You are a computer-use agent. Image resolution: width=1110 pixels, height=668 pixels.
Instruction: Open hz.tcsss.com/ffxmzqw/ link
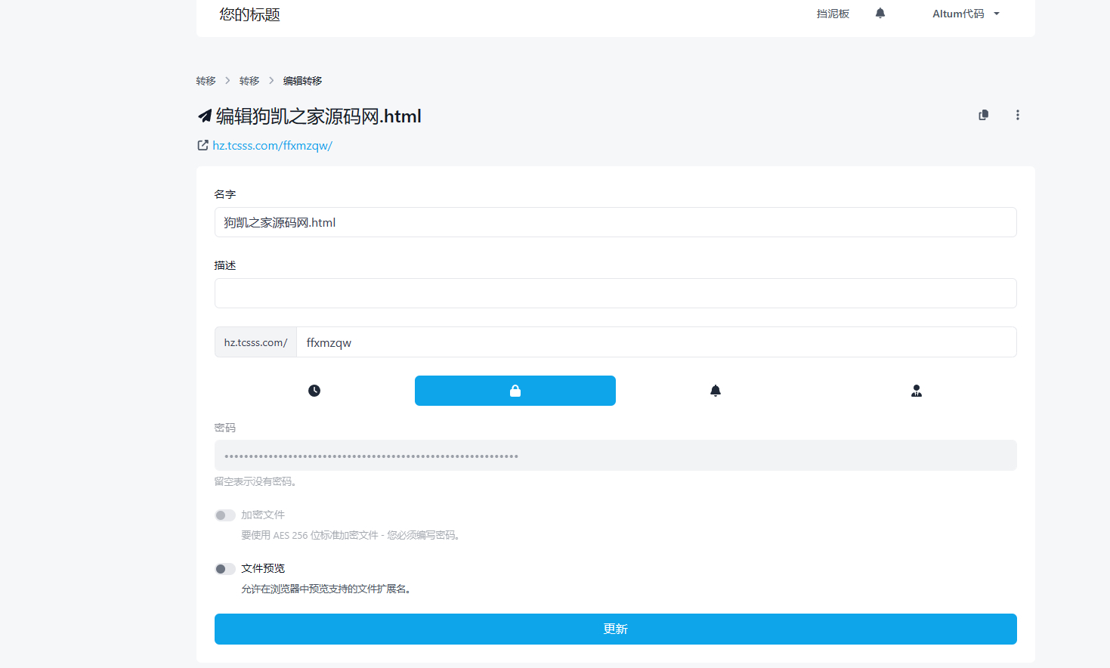click(x=272, y=145)
